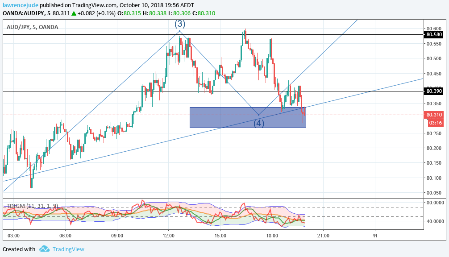
Task: Click the 80.050 price axis label
Action: click(x=434, y=193)
